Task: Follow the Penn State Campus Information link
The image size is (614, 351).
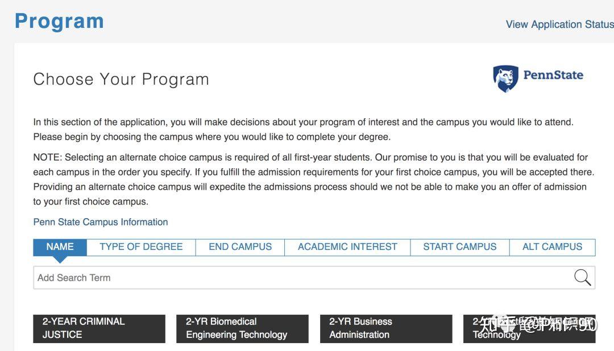Action: coord(101,222)
